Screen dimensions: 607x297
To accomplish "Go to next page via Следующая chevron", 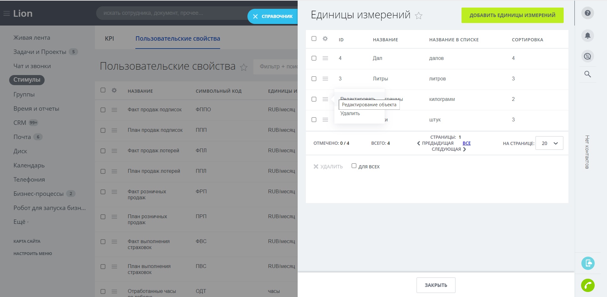I will (x=464, y=149).
